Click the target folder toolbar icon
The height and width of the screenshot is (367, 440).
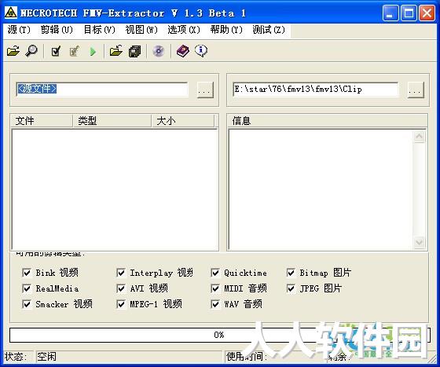tap(116, 51)
